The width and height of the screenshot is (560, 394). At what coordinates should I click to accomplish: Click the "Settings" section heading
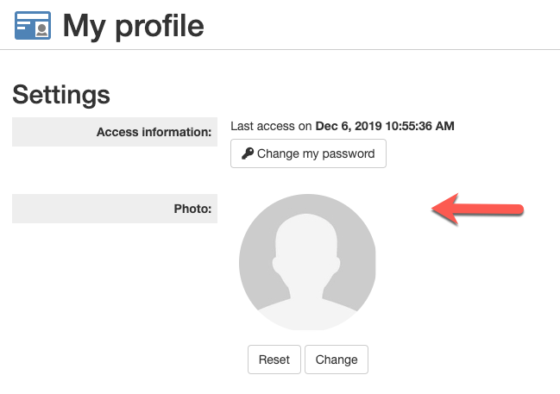point(61,94)
